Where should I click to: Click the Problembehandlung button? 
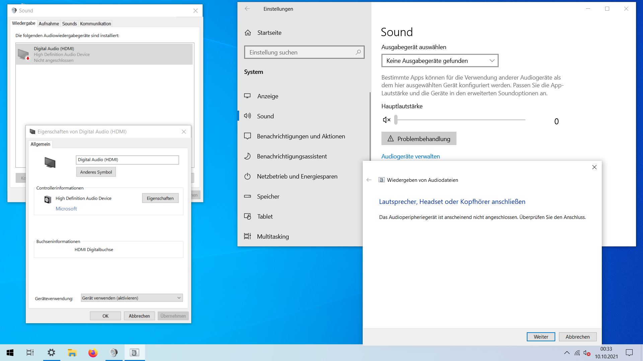[419, 139]
